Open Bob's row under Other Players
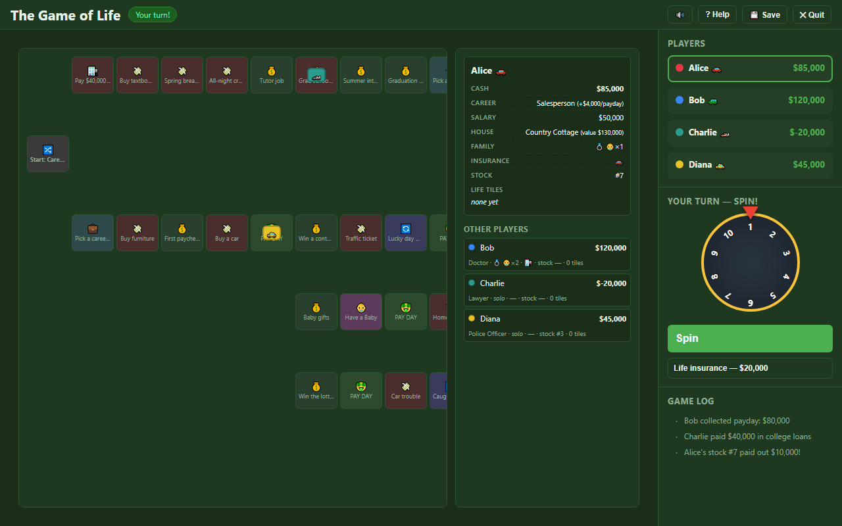 point(547,254)
